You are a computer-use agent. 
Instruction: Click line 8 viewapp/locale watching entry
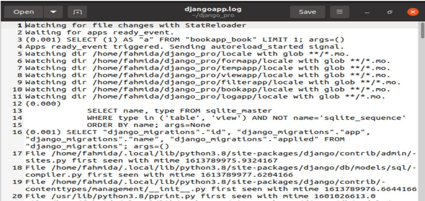tap(208, 75)
